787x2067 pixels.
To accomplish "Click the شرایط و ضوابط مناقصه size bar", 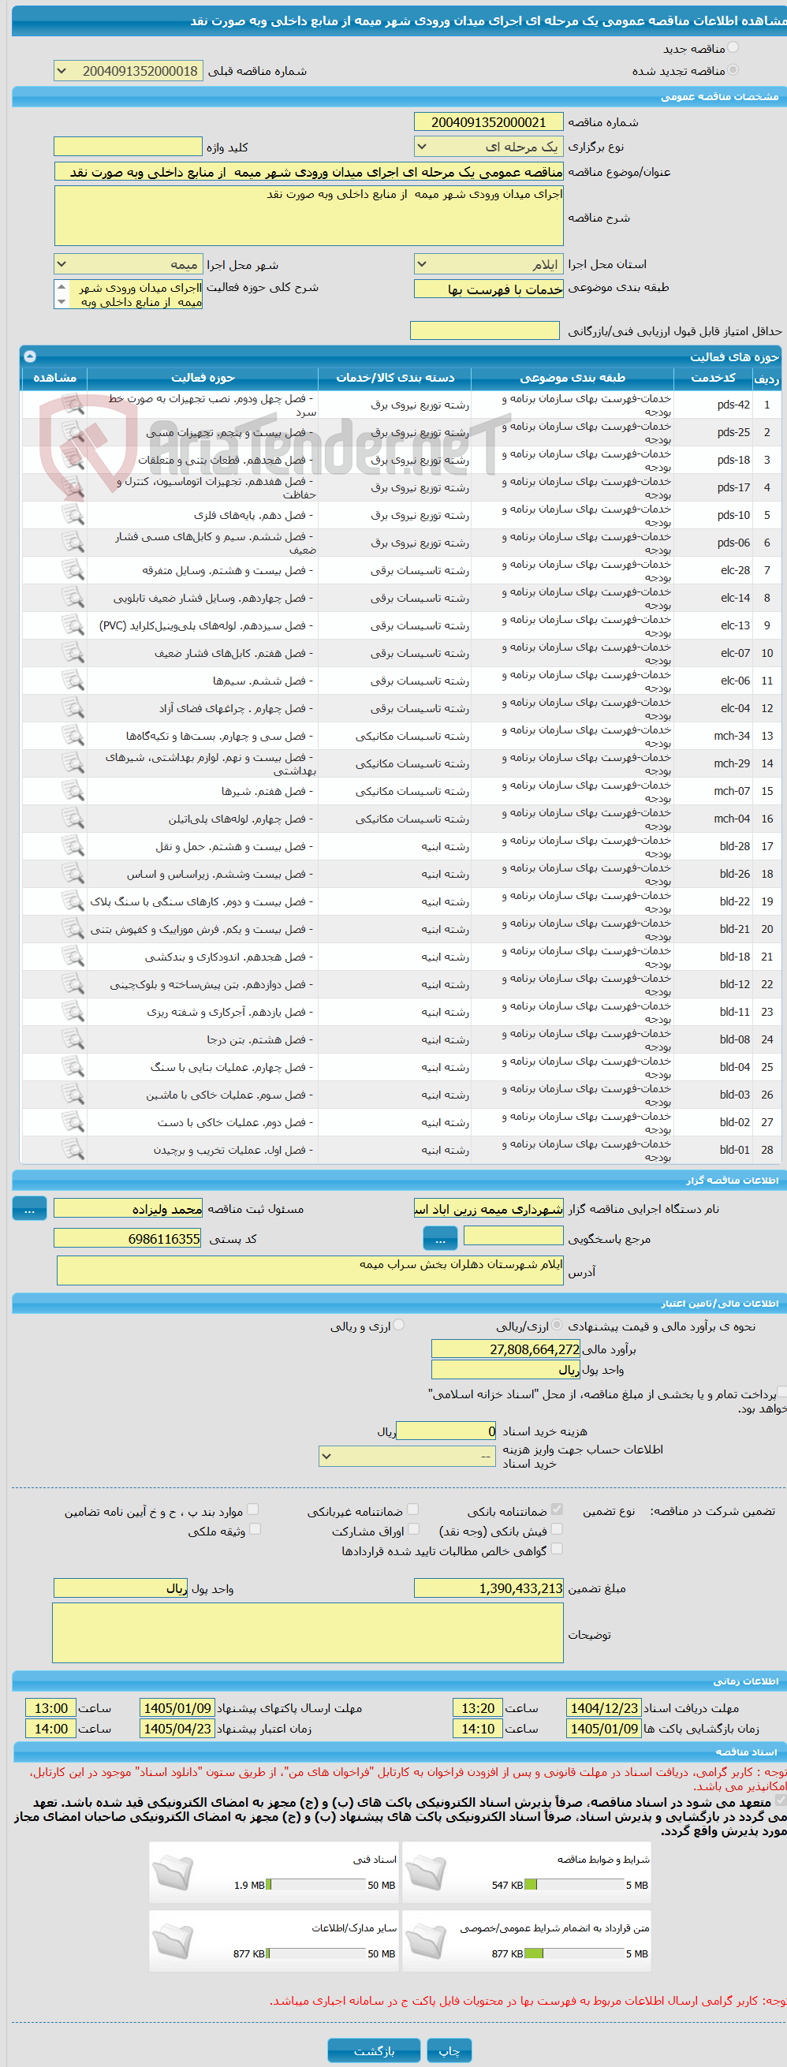I will click(573, 1885).
